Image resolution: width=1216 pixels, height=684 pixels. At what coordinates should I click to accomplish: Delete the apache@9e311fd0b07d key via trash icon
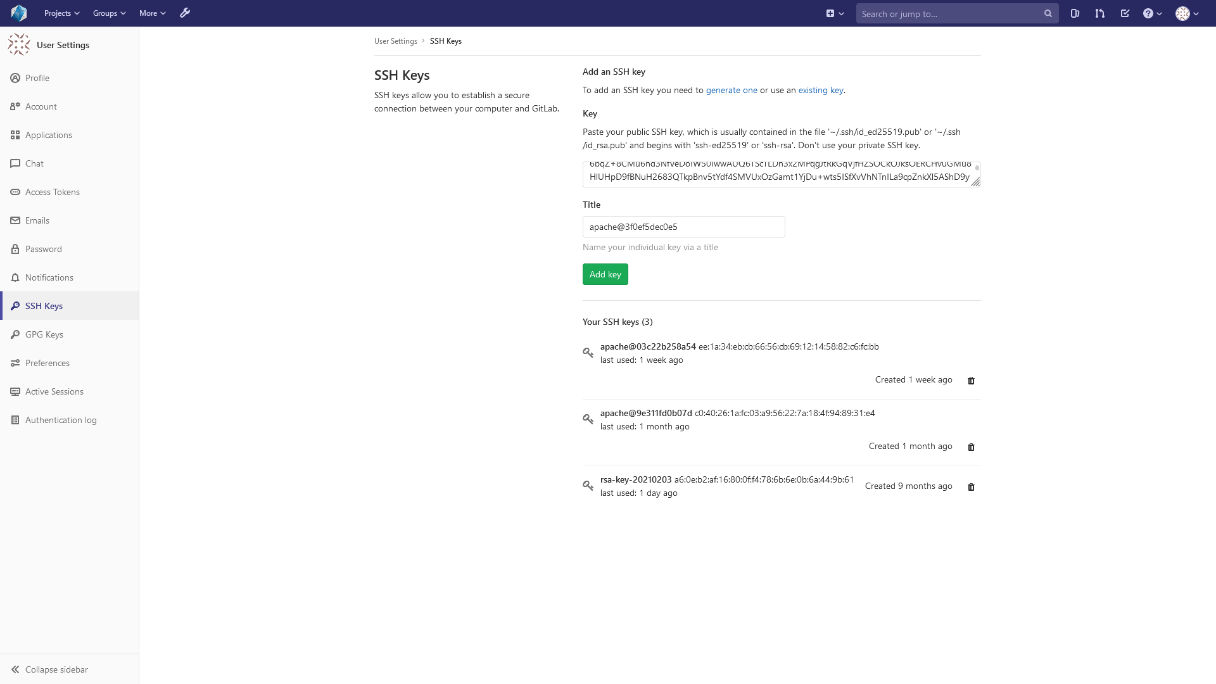tap(971, 447)
